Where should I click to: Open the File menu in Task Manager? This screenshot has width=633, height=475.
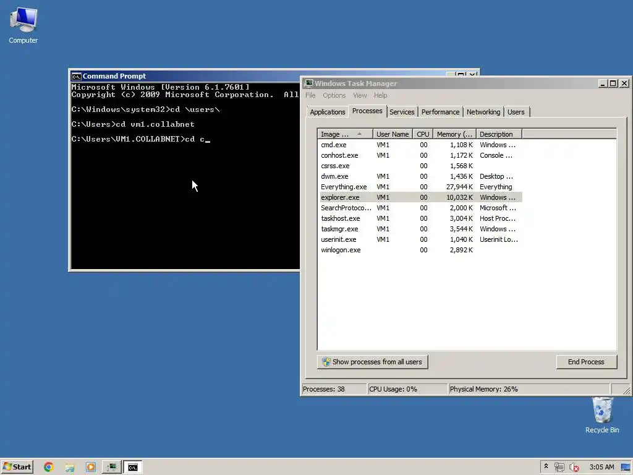point(310,95)
